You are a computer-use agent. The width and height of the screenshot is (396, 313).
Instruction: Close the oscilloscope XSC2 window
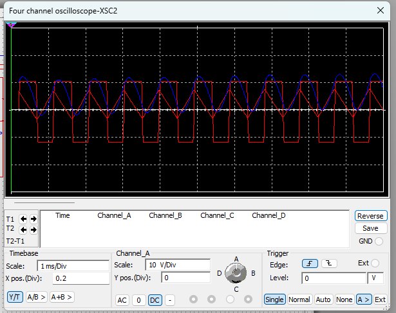381,10
